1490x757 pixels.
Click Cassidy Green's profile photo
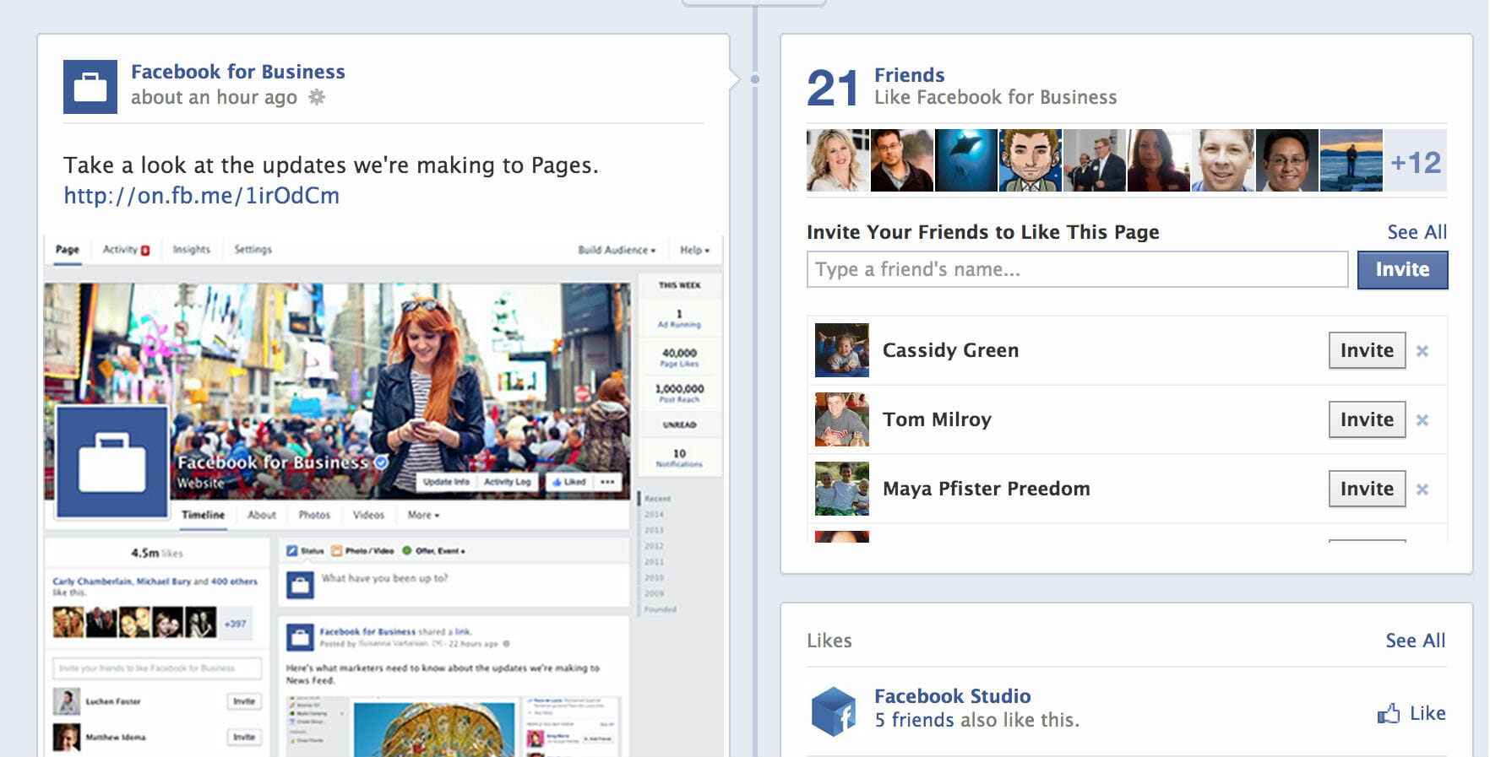click(x=841, y=350)
